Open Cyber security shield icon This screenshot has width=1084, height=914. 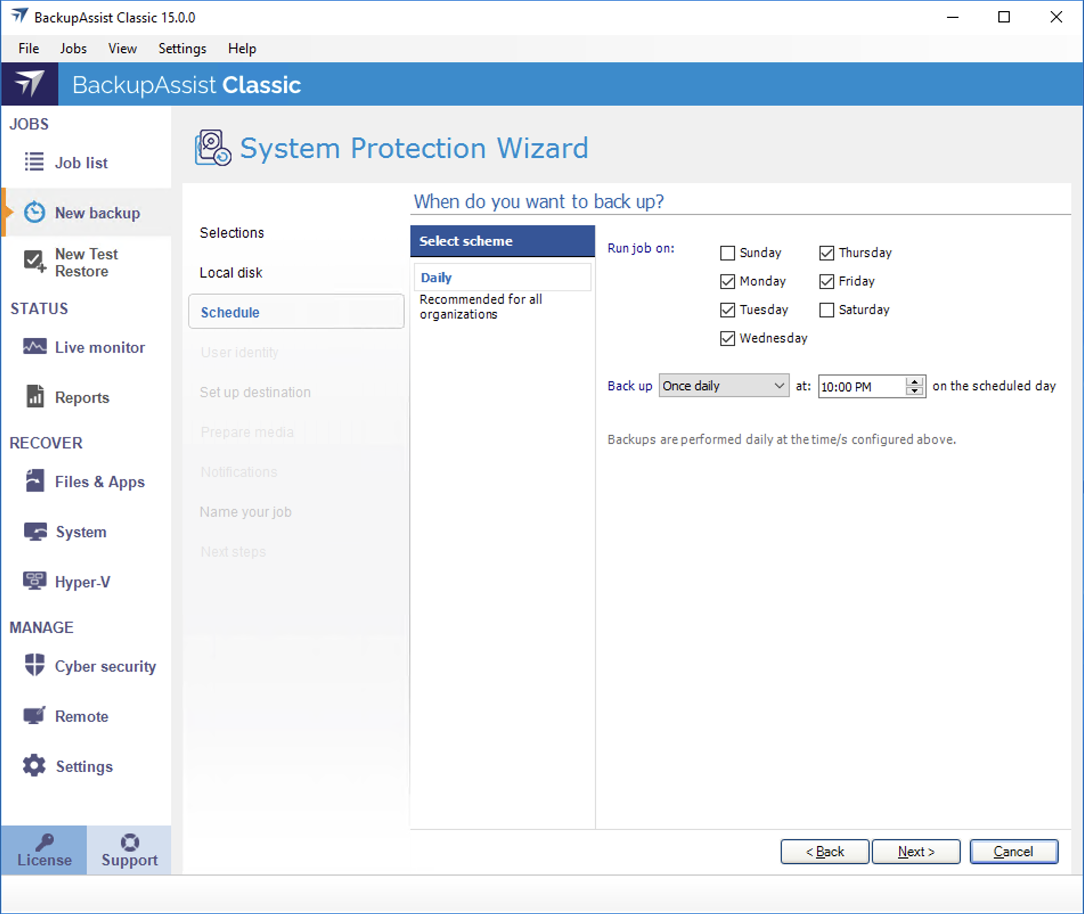point(34,665)
